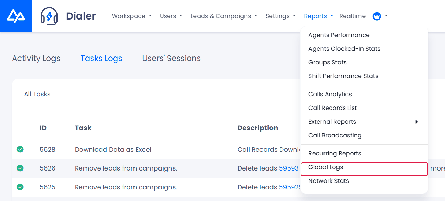Select the Tasks Logs tab
Image resolution: width=445 pixels, height=201 pixels.
101,58
